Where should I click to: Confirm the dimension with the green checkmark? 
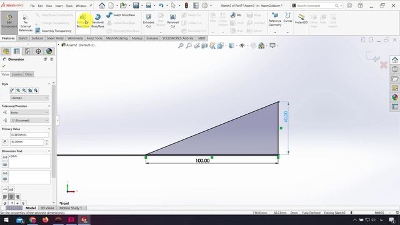[x=4, y=66]
